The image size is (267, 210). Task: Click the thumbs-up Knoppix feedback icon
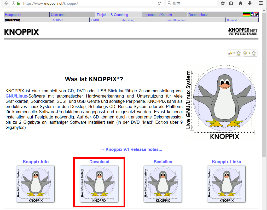(235, 53)
